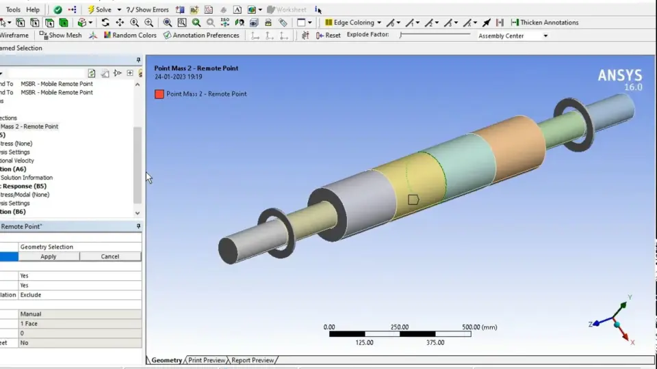
Task: Open the Tools menu
Action: [13, 10]
